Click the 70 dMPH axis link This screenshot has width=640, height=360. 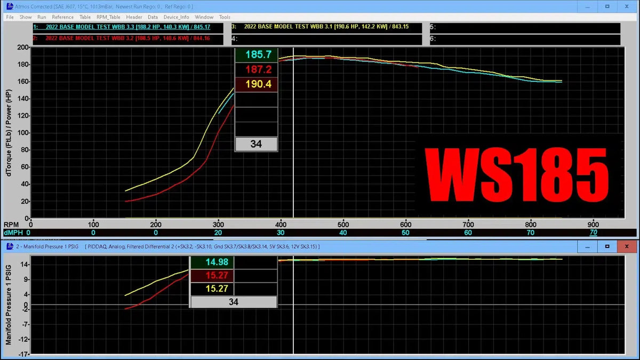593,233
